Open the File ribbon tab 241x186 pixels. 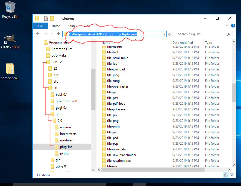click(x=40, y=26)
